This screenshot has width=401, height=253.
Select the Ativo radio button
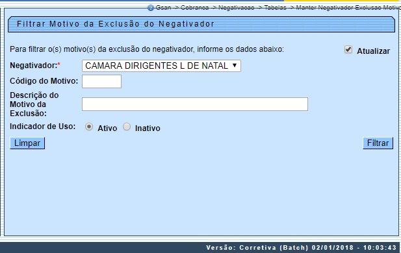[89, 127]
